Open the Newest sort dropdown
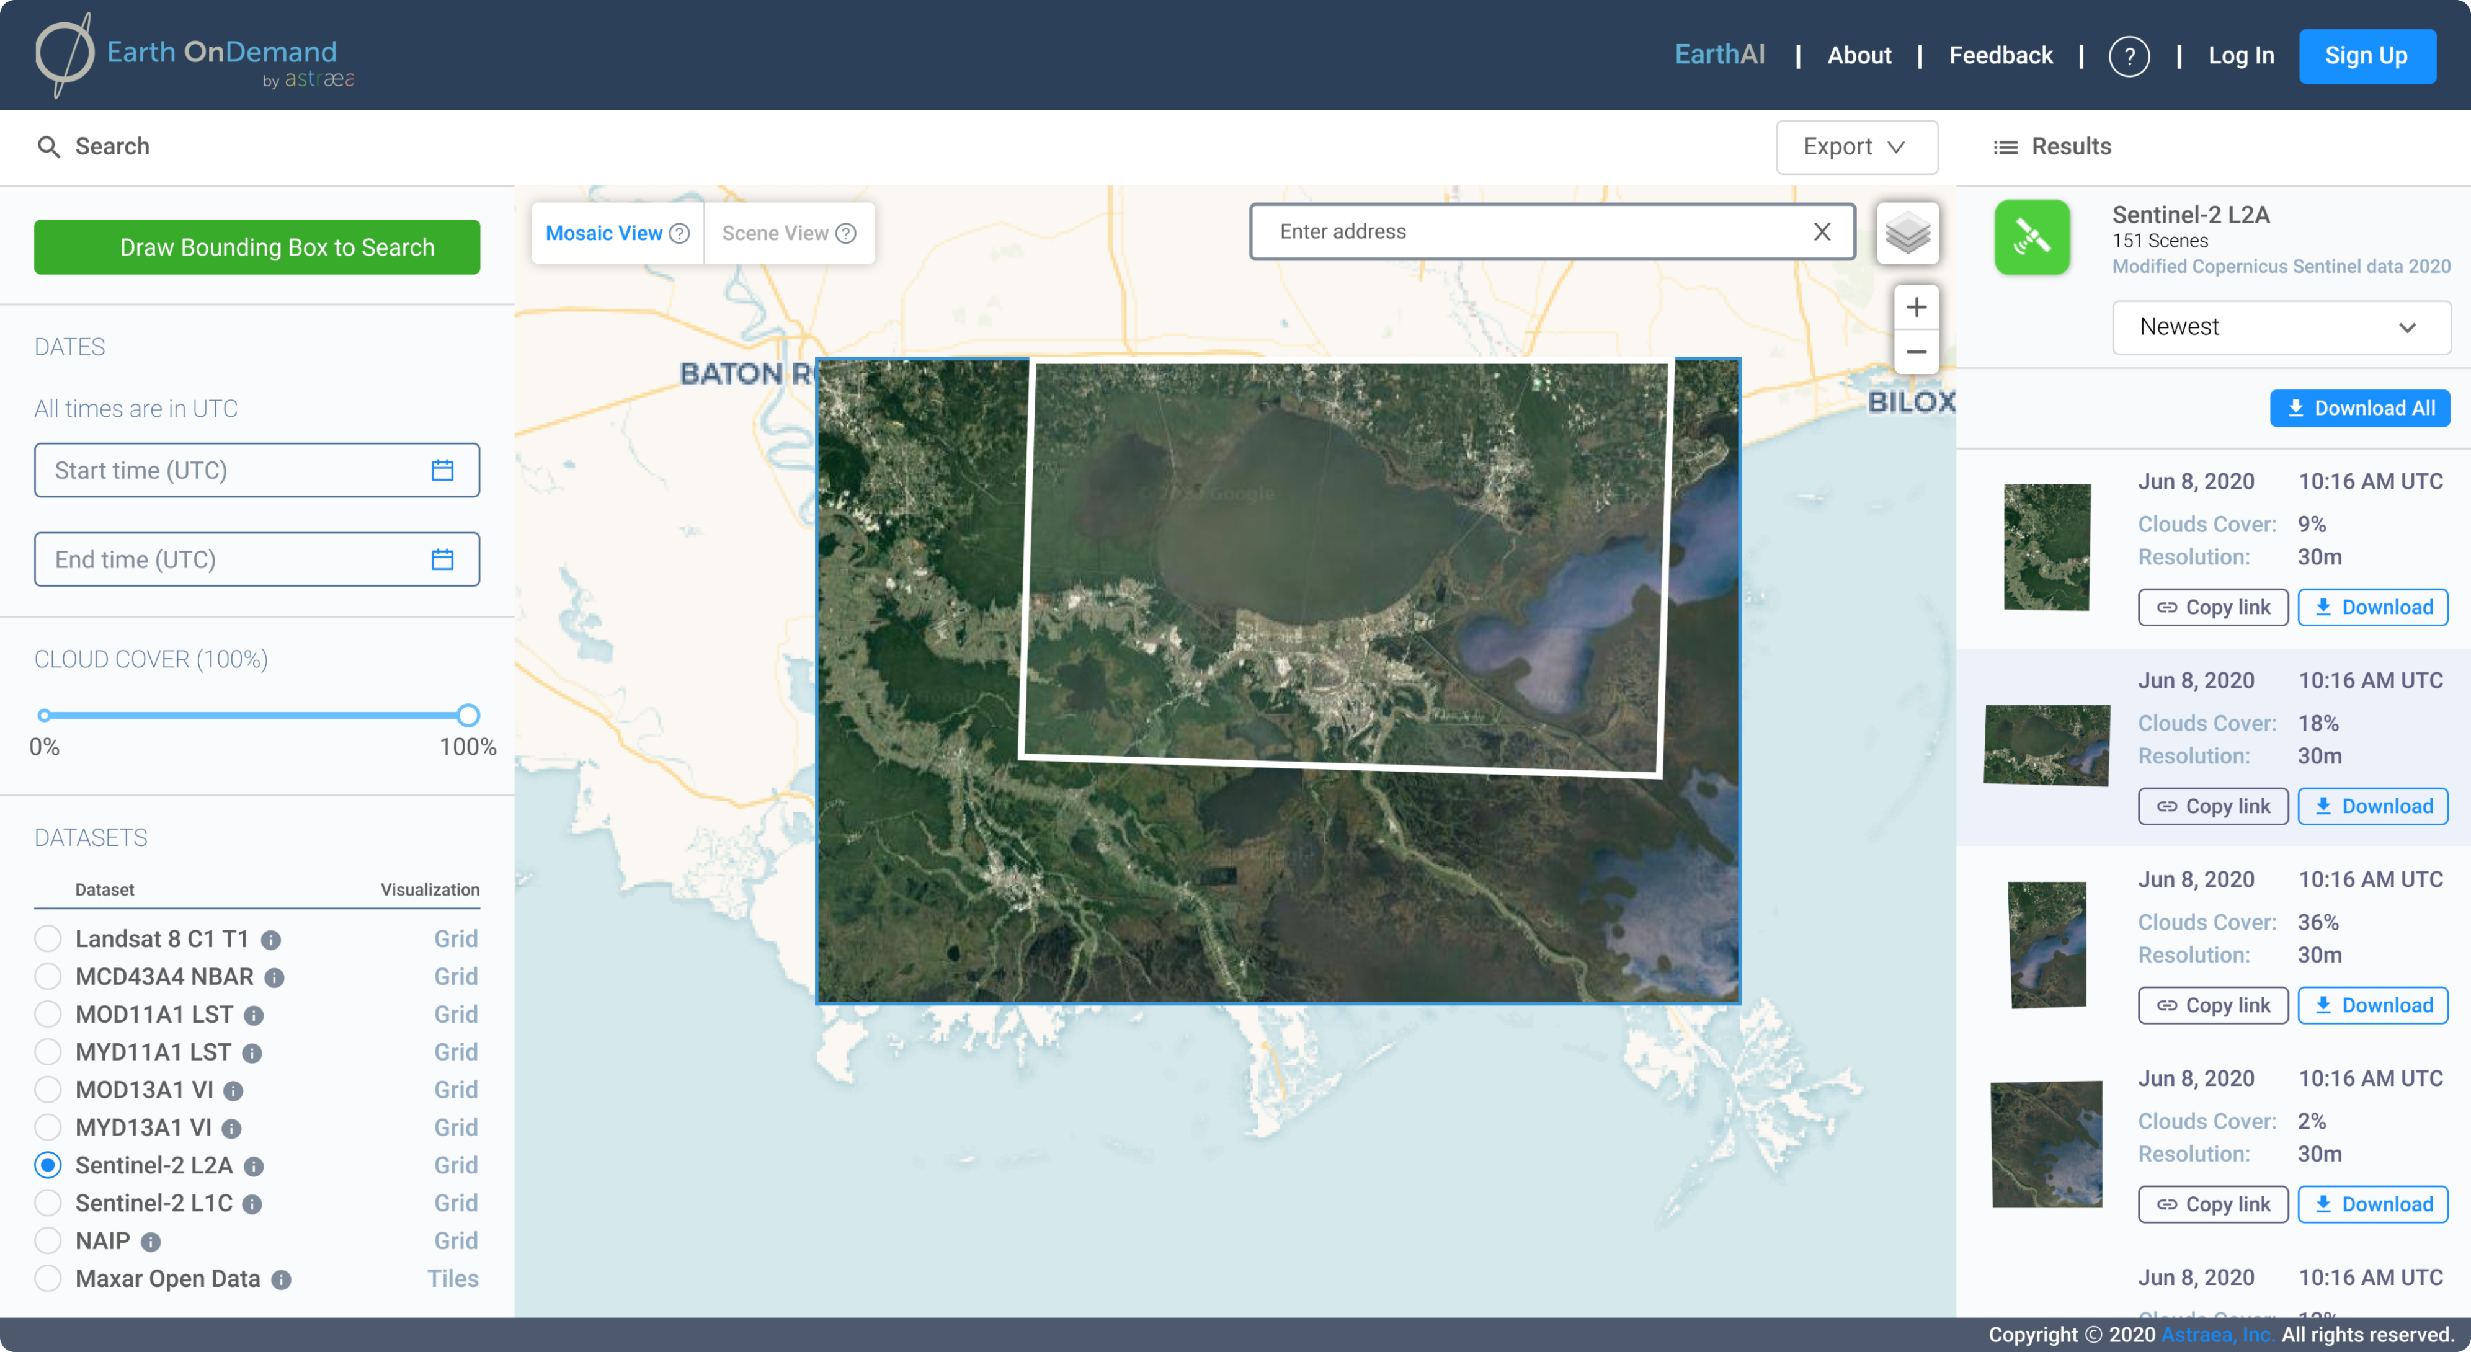Screen dimensions: 2471x1352 [2281, 327]
